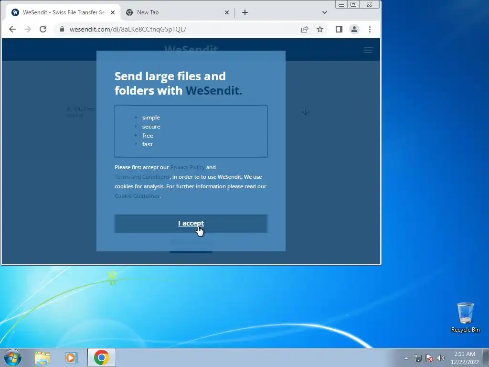Click the Chrome taskbar icon
This screenshot has width=489, height=367.
(102, 357)
